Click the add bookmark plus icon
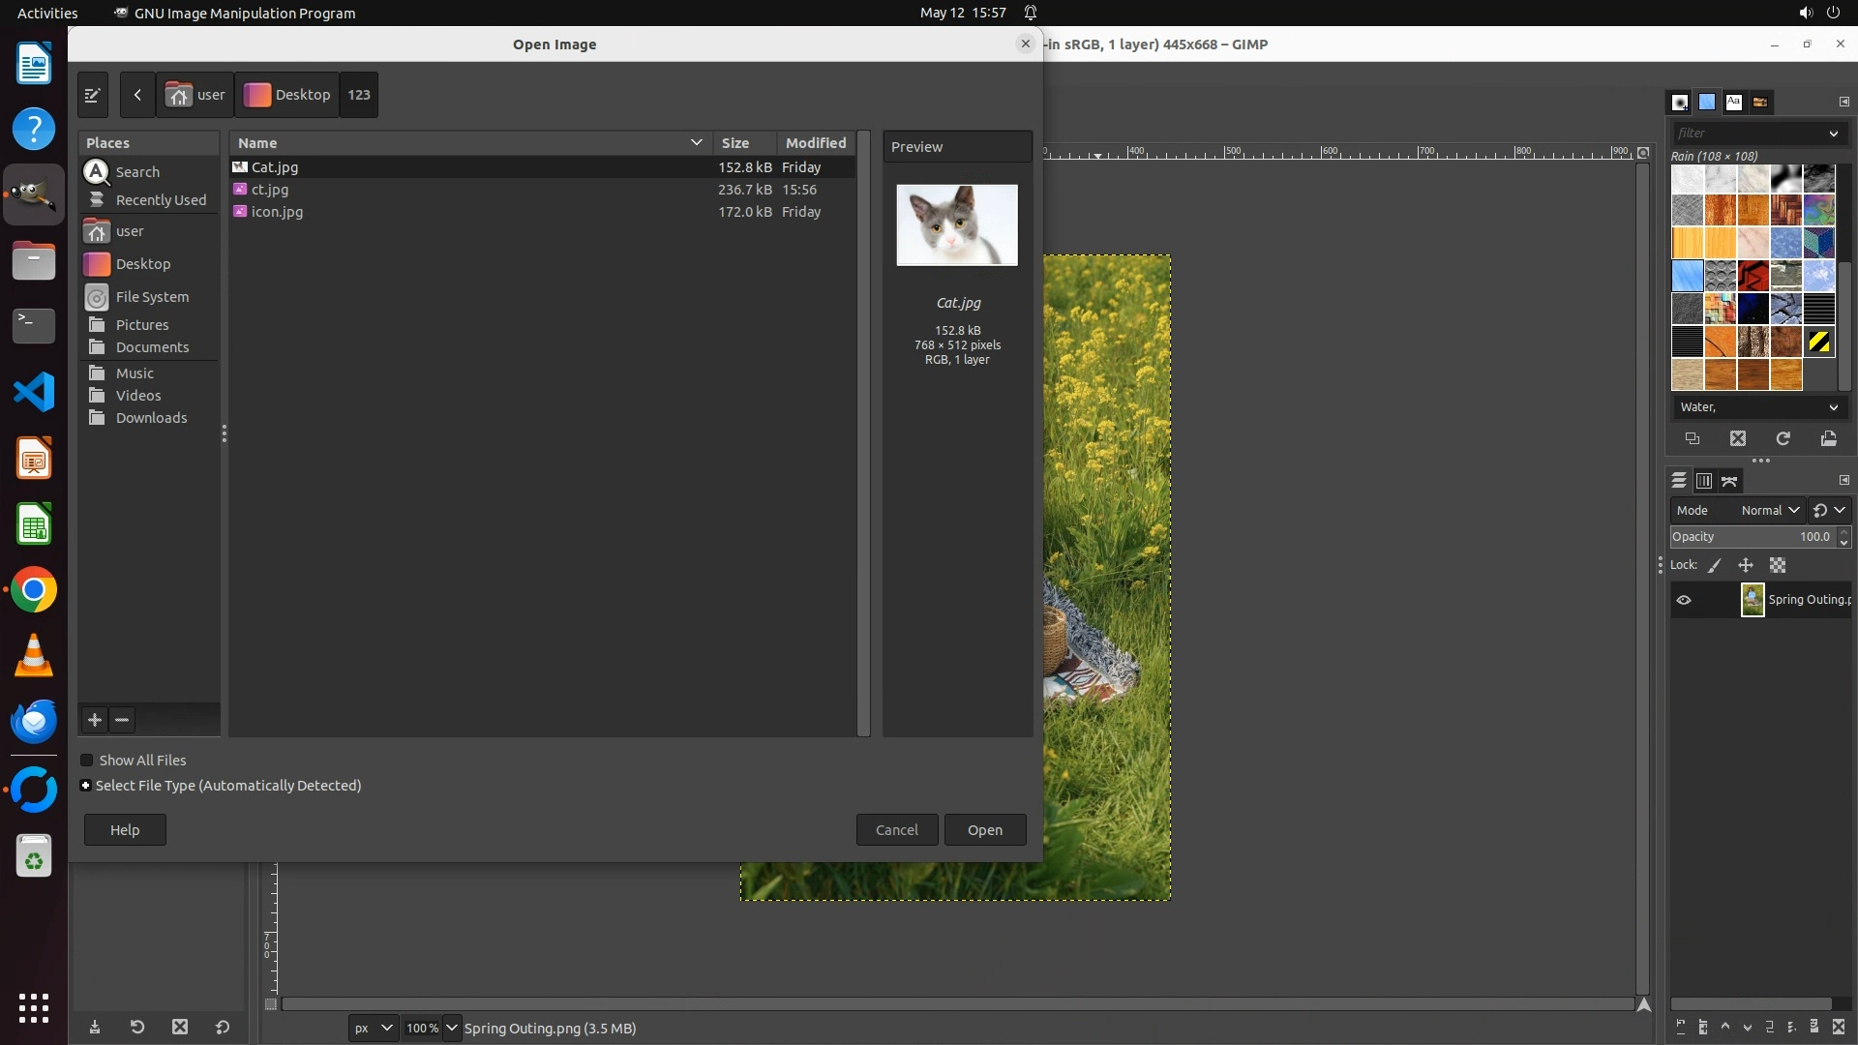 (95, 720)
